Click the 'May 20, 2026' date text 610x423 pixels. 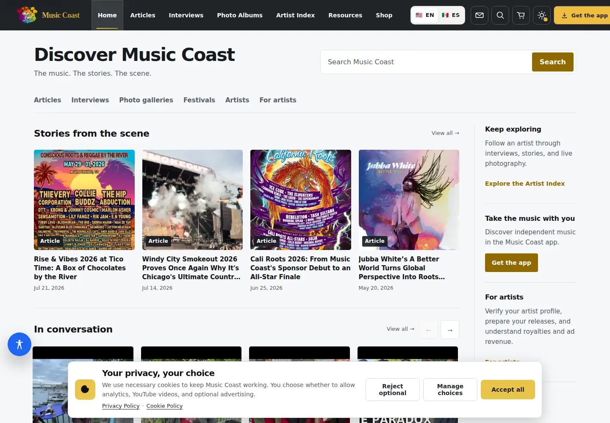pyautogui.click(x=376, y=288)
